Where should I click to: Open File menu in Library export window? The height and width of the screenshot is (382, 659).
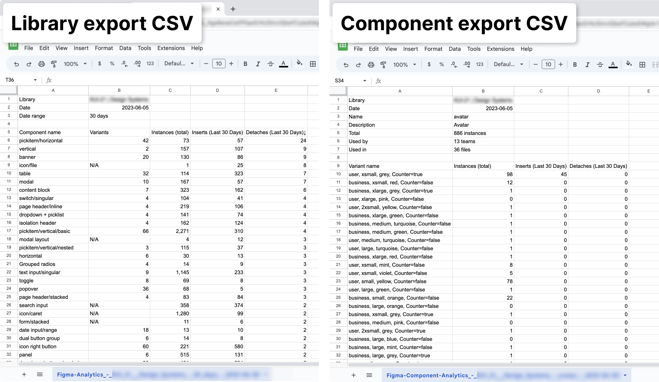click(29, 48)
